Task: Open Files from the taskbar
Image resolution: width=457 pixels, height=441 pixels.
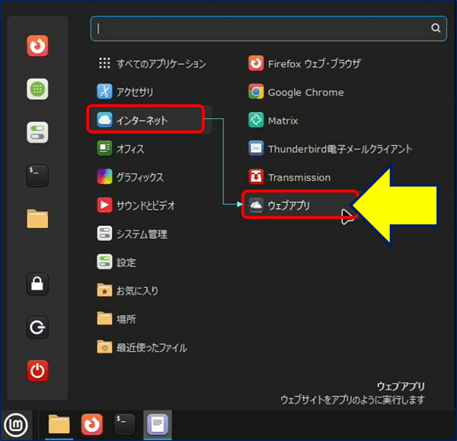Action: coord(59,425)
